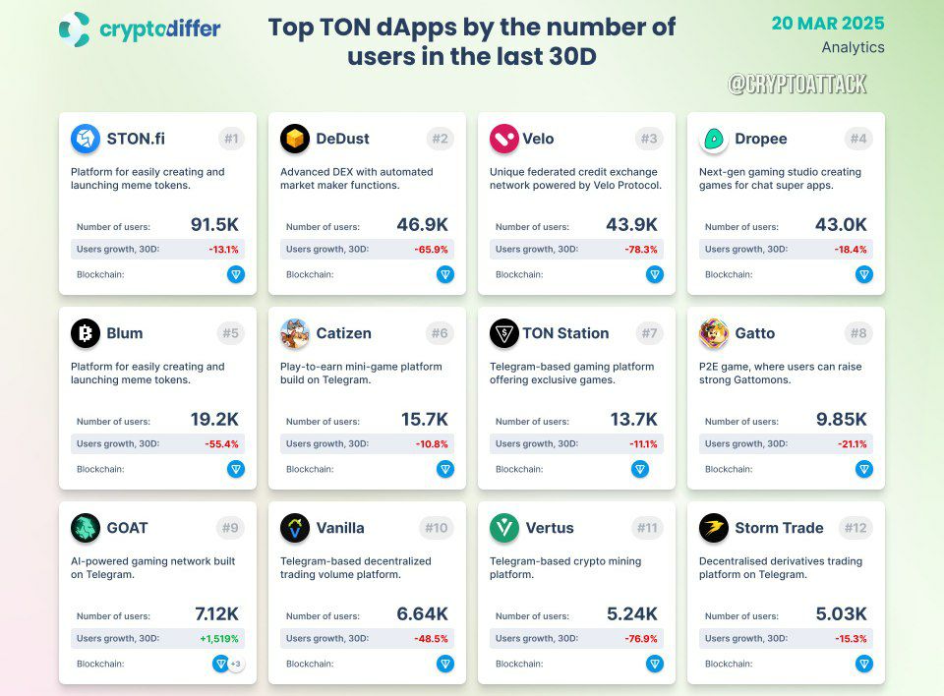Screen dimensions: 944x696
Task: Click the GOAT dark green icon
Action: pos(86,528)
